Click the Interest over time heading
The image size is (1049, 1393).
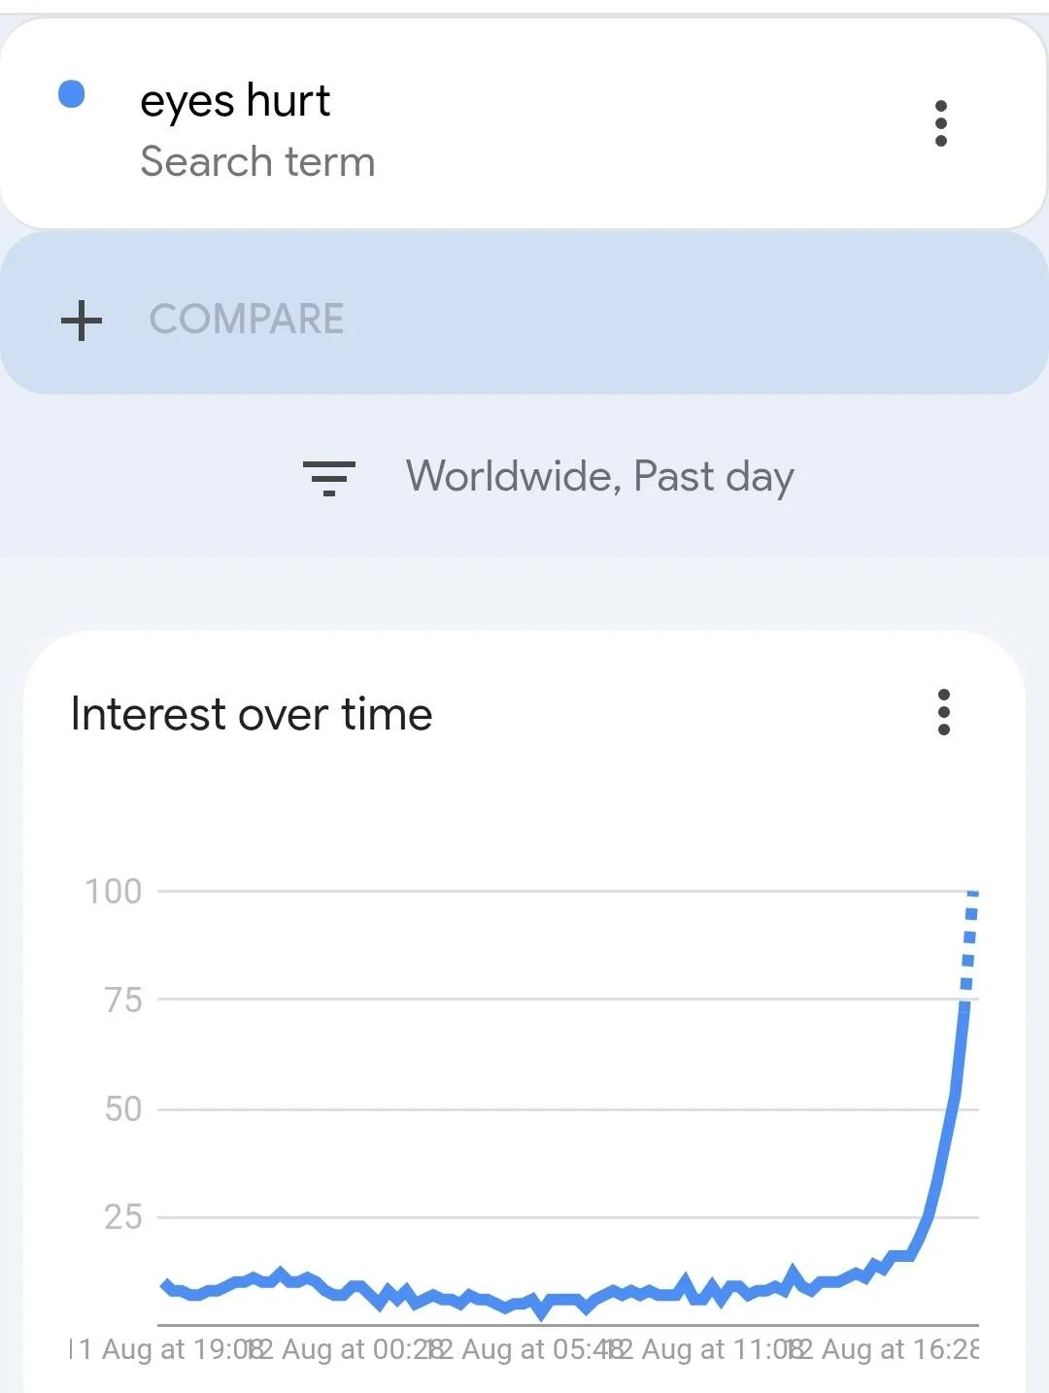(x=252, y=714)
